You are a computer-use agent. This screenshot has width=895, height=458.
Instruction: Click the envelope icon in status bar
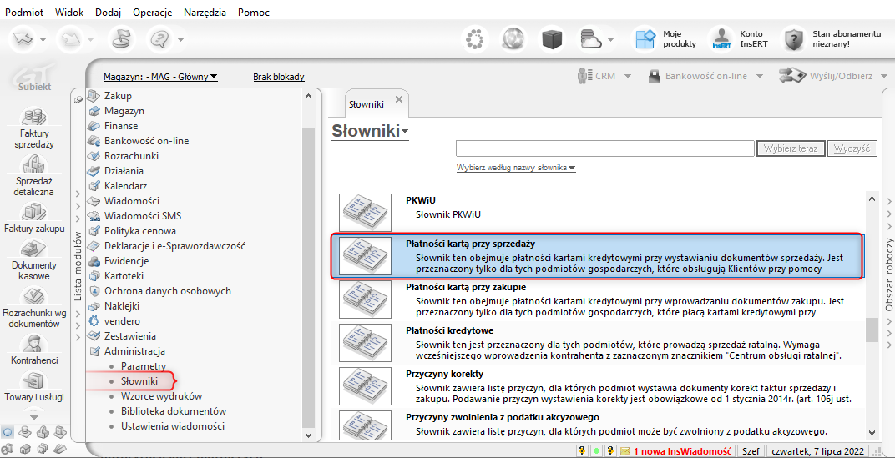click(625, 450)
